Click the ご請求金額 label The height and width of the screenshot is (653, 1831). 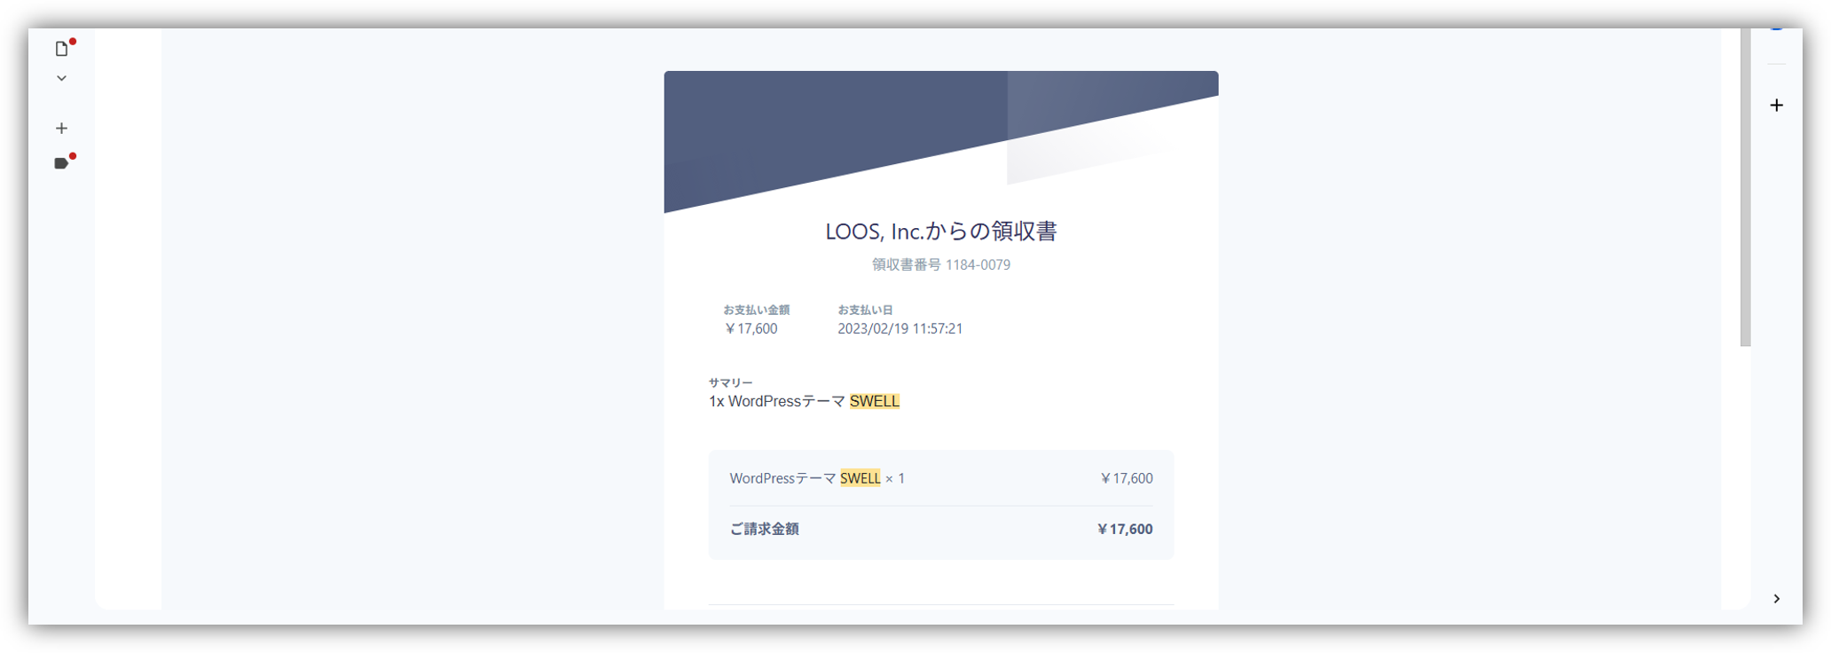(x=764, y=529)
